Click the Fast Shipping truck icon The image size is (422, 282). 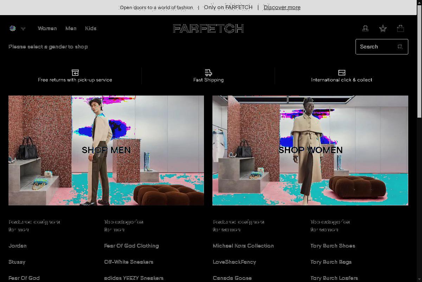[209, 72]
